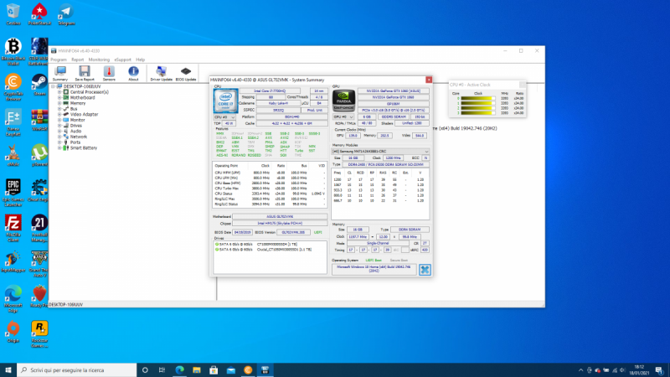Open the Driver Update tool
The height and width of the screenshot is (377, 670).
pyautogui.click(x=161, y=72)
